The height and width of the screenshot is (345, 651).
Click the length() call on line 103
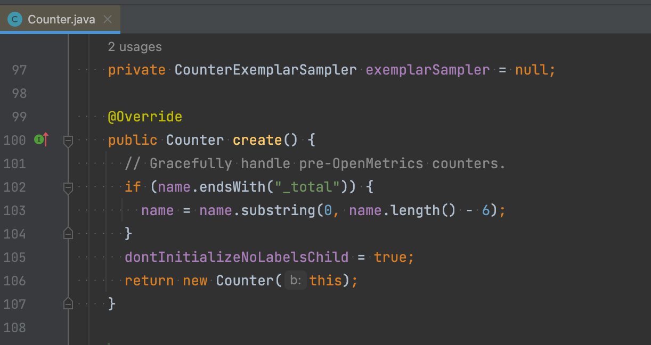(x=423, y=210)
